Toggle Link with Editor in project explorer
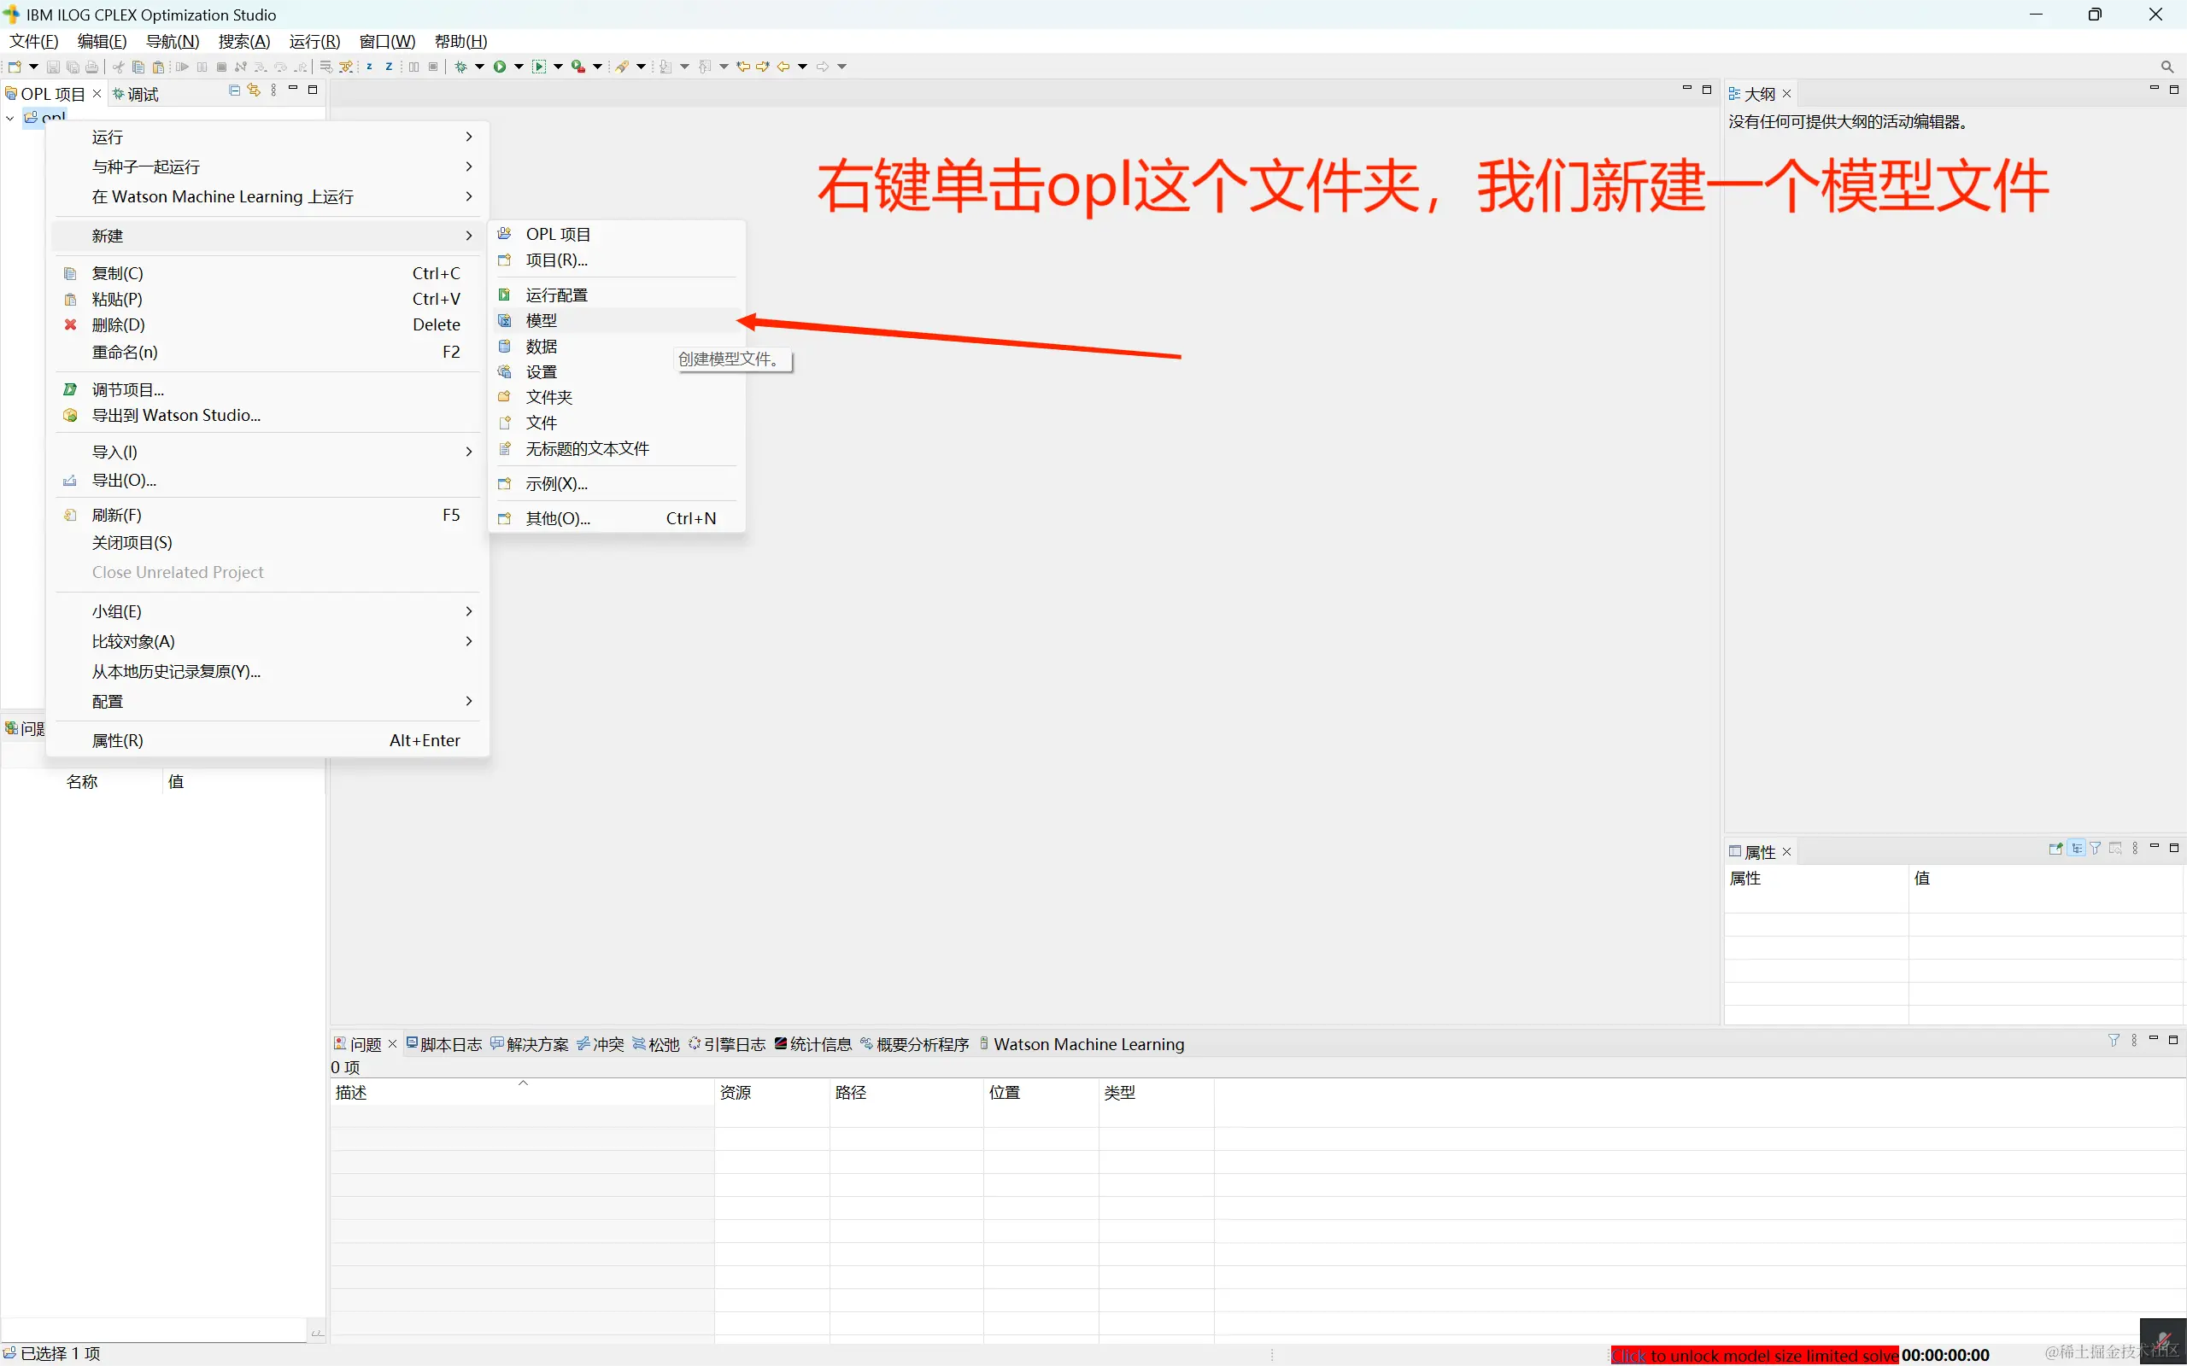The image size is (2187, 1366). tap(254, 90)
